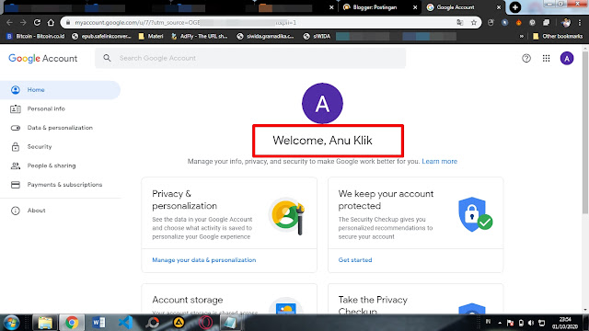This screenshot has height=331, width=589.
Task: Open the Chrome profile avatar in toolbar
Action: click(566, 22)
